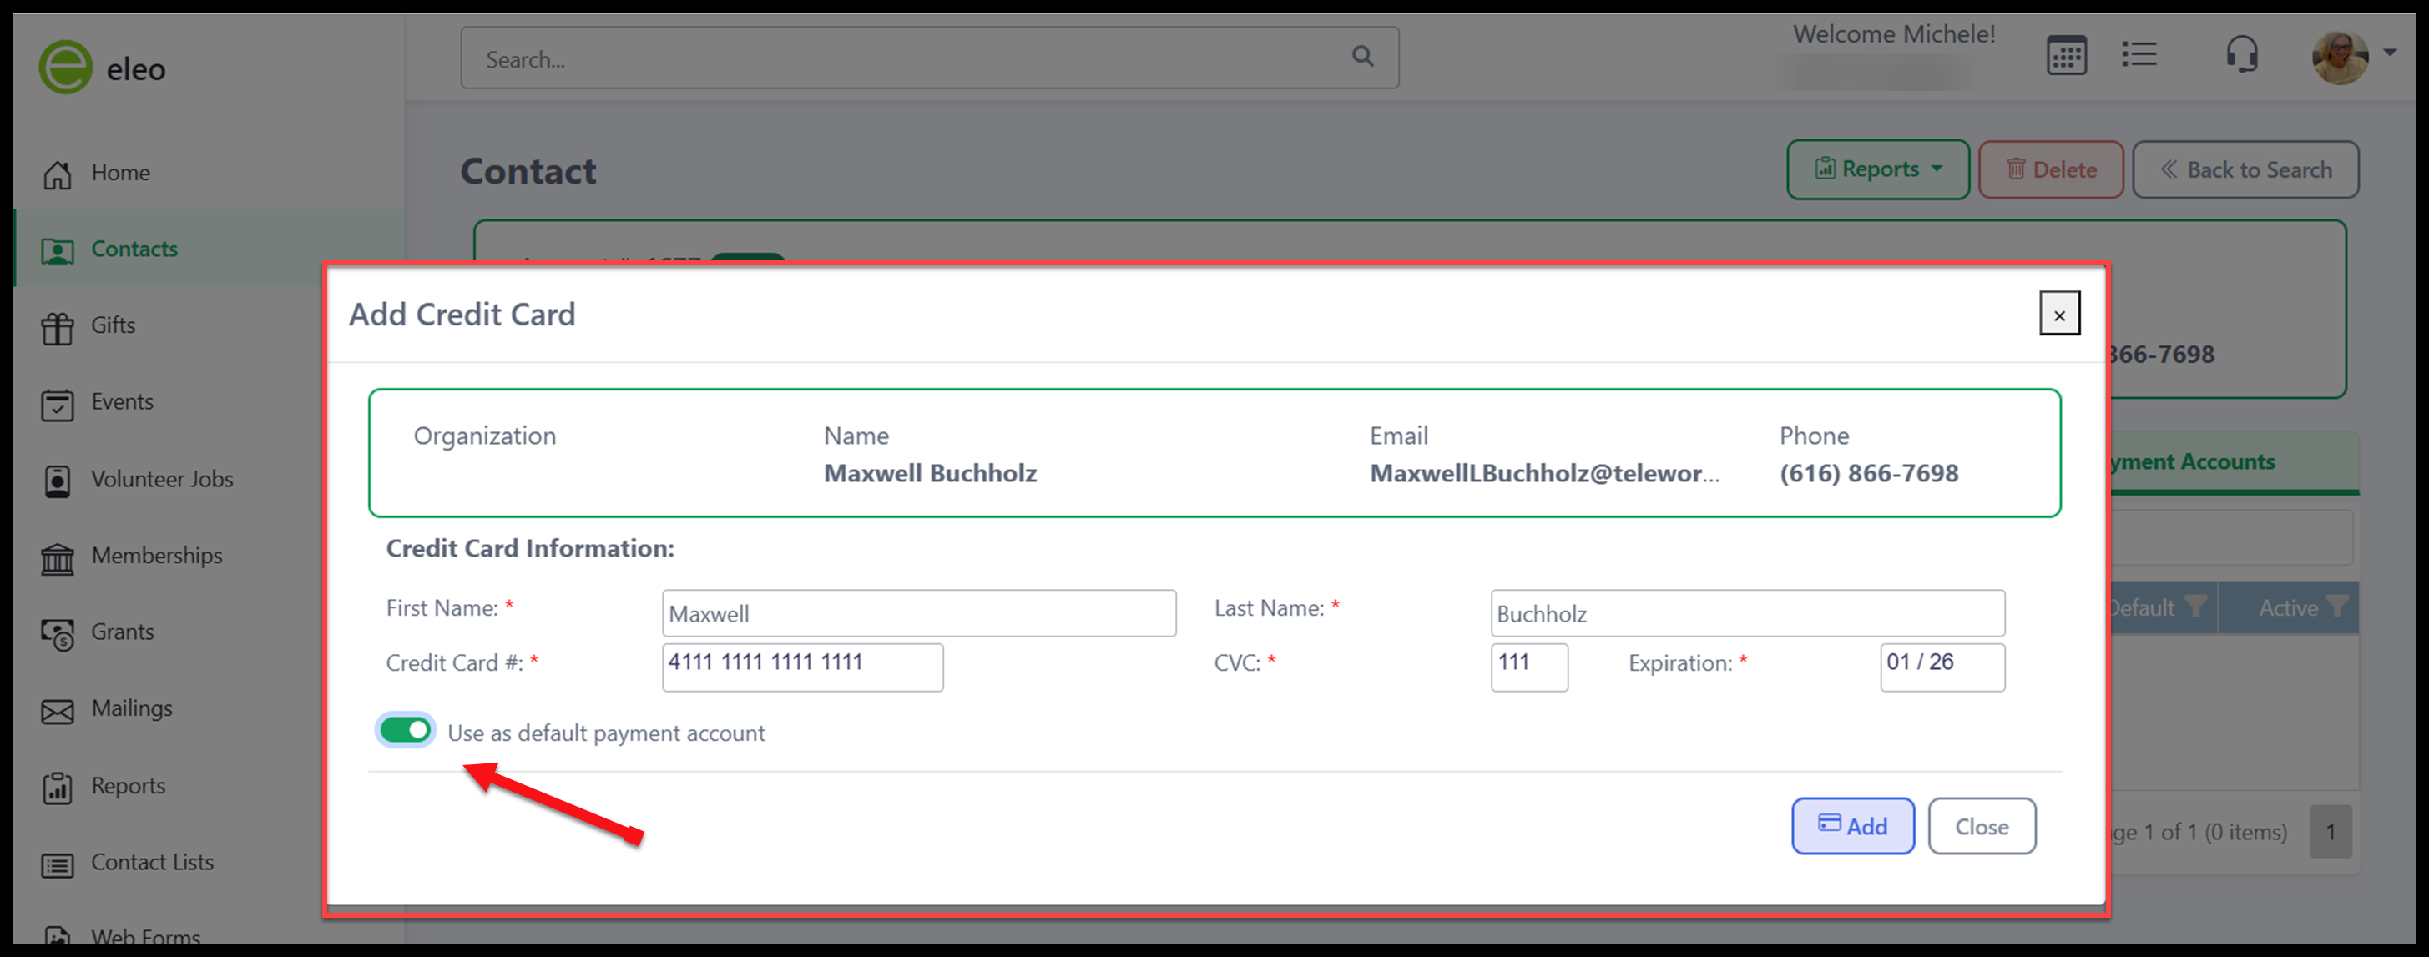Click the First Name field
The width and height of the screenshot is (2429, 957).
point(918,614)
